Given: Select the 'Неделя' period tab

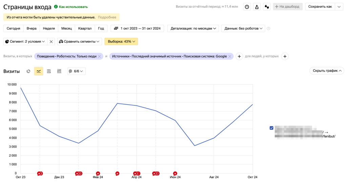Looking at the screenshot, I should (49, 29).
